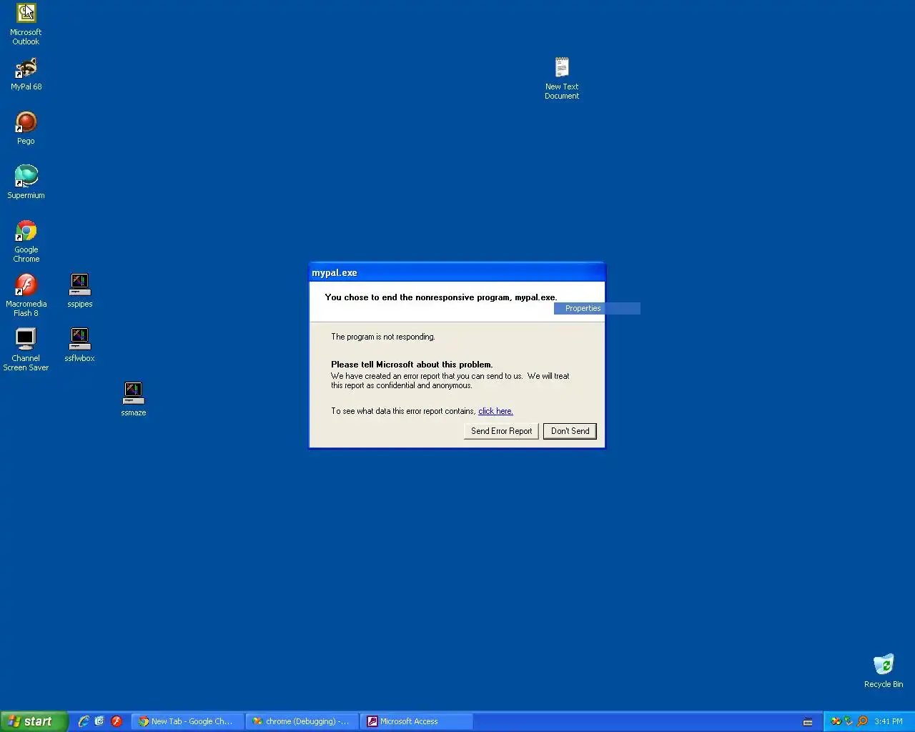Send the error report to Microsoft
Viewport: 915px width, 732px height.
(501, 431)
